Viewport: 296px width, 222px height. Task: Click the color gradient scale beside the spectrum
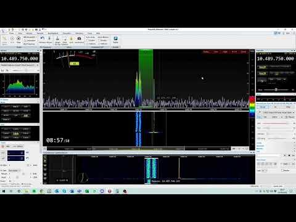tap(252, 107)
